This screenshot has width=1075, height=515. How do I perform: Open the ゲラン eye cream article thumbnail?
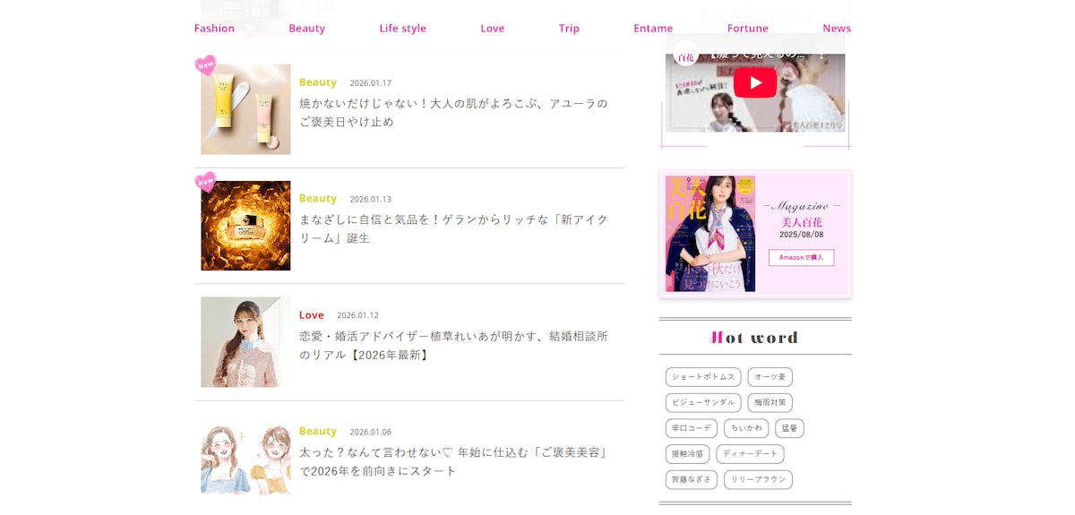click(x=245, y=226)
